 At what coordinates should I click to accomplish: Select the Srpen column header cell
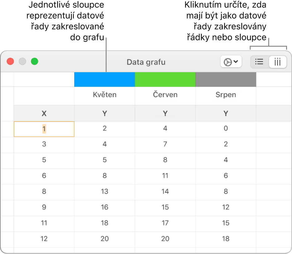pyautogui.click(x=226, y=95)
